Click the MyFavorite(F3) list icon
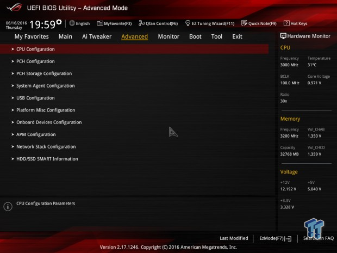This screenshot has width=337, height=253. tap(100, 23)
